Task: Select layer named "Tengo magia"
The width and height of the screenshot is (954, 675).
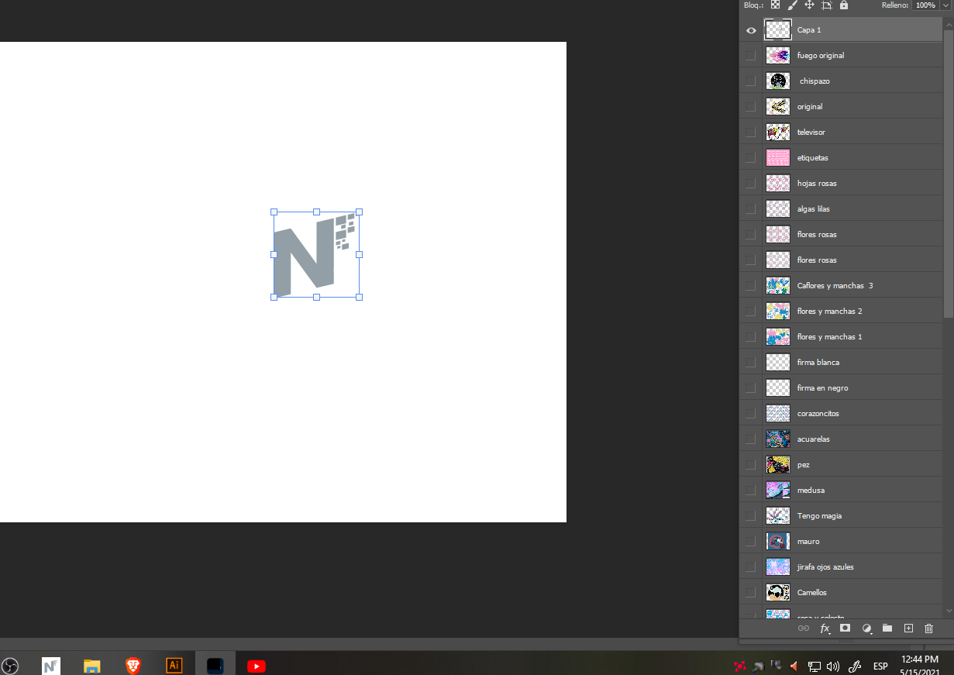Action: coord(819,516)
